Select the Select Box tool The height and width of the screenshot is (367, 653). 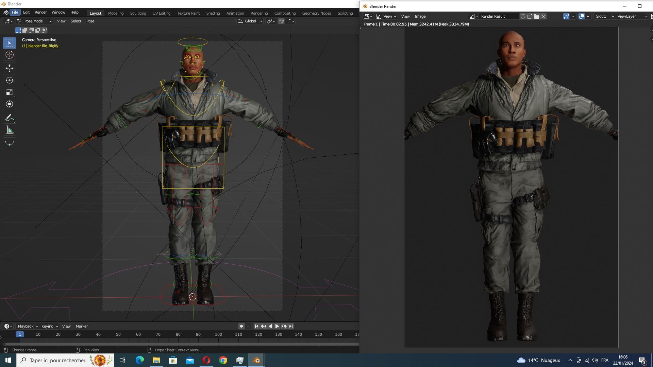pos(10,43)
